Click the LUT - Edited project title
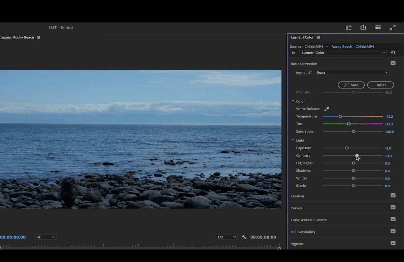 pyautogui.click(x=61, y=28)
